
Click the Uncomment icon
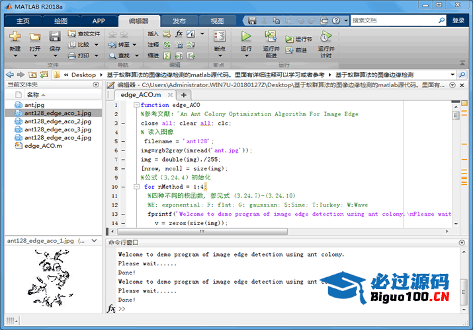pyautogui.click(x=179, y=45)
